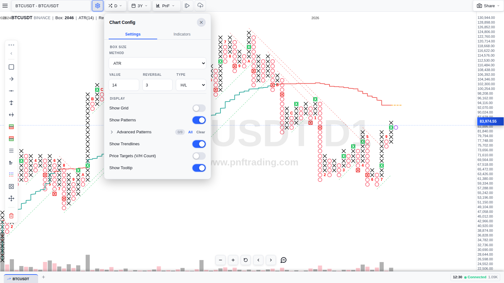Open the chart settings gear icon
This screenshot has width=504, height=283.
(98, 6)
